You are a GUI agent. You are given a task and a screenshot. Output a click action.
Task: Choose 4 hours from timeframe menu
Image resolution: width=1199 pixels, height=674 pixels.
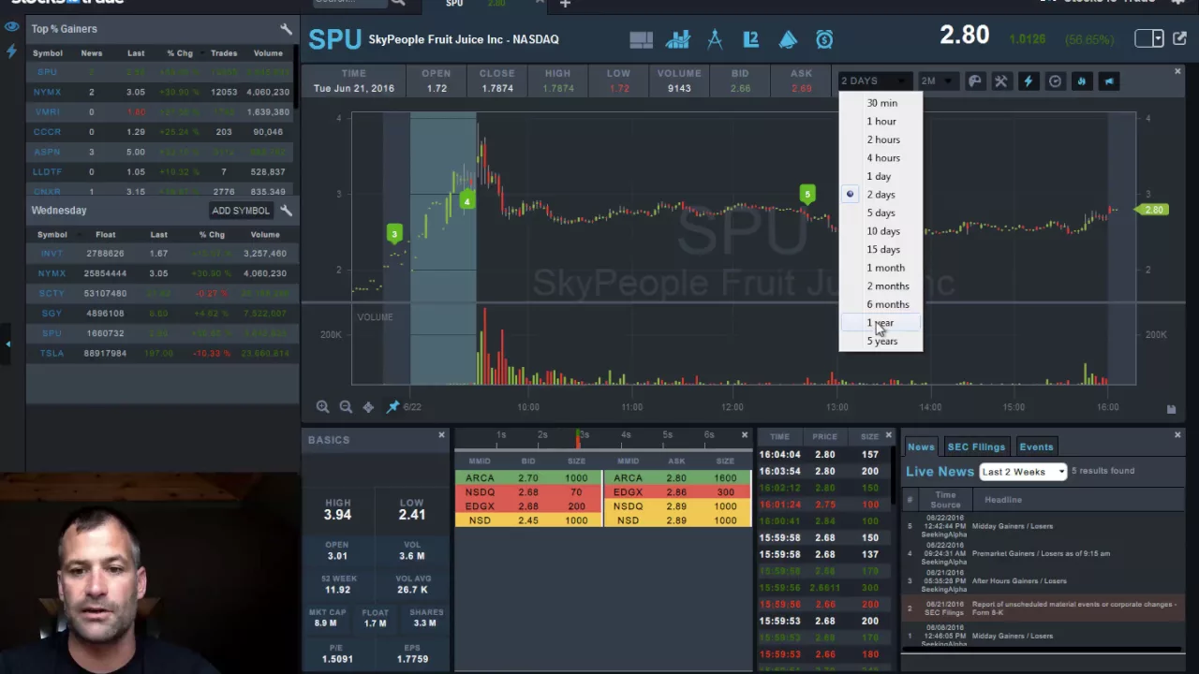(x=883, y=158)
